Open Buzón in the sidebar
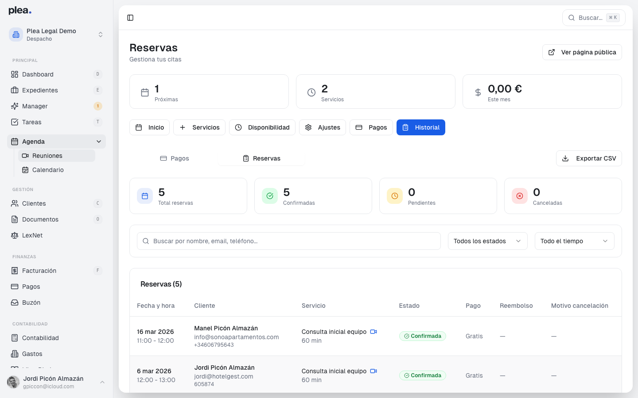 pos(56,302)
